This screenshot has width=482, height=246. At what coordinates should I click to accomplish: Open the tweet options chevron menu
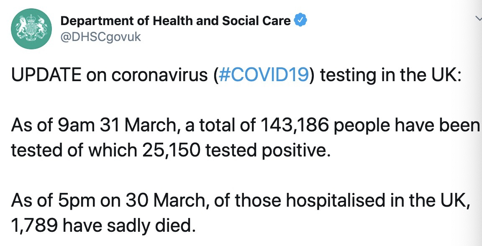tap(478, 19)
